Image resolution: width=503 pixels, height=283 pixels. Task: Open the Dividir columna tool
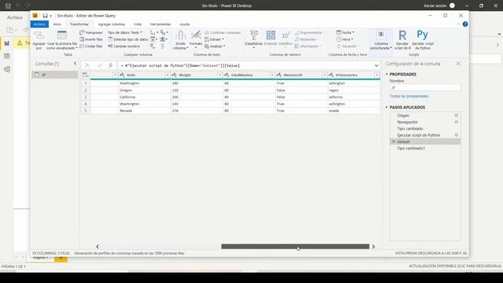pos(181,40)
